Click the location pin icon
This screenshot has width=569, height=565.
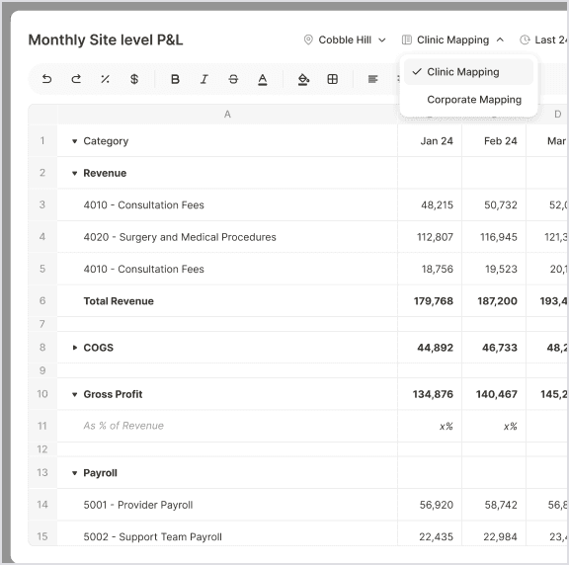pos(308,40)
